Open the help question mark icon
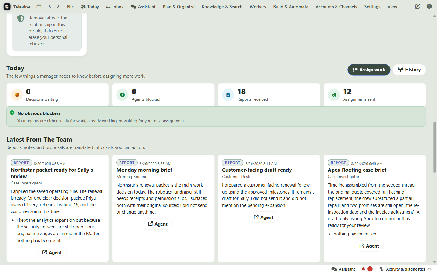The height and width of the screenshot is (273, 437). [x=429, y=6]
